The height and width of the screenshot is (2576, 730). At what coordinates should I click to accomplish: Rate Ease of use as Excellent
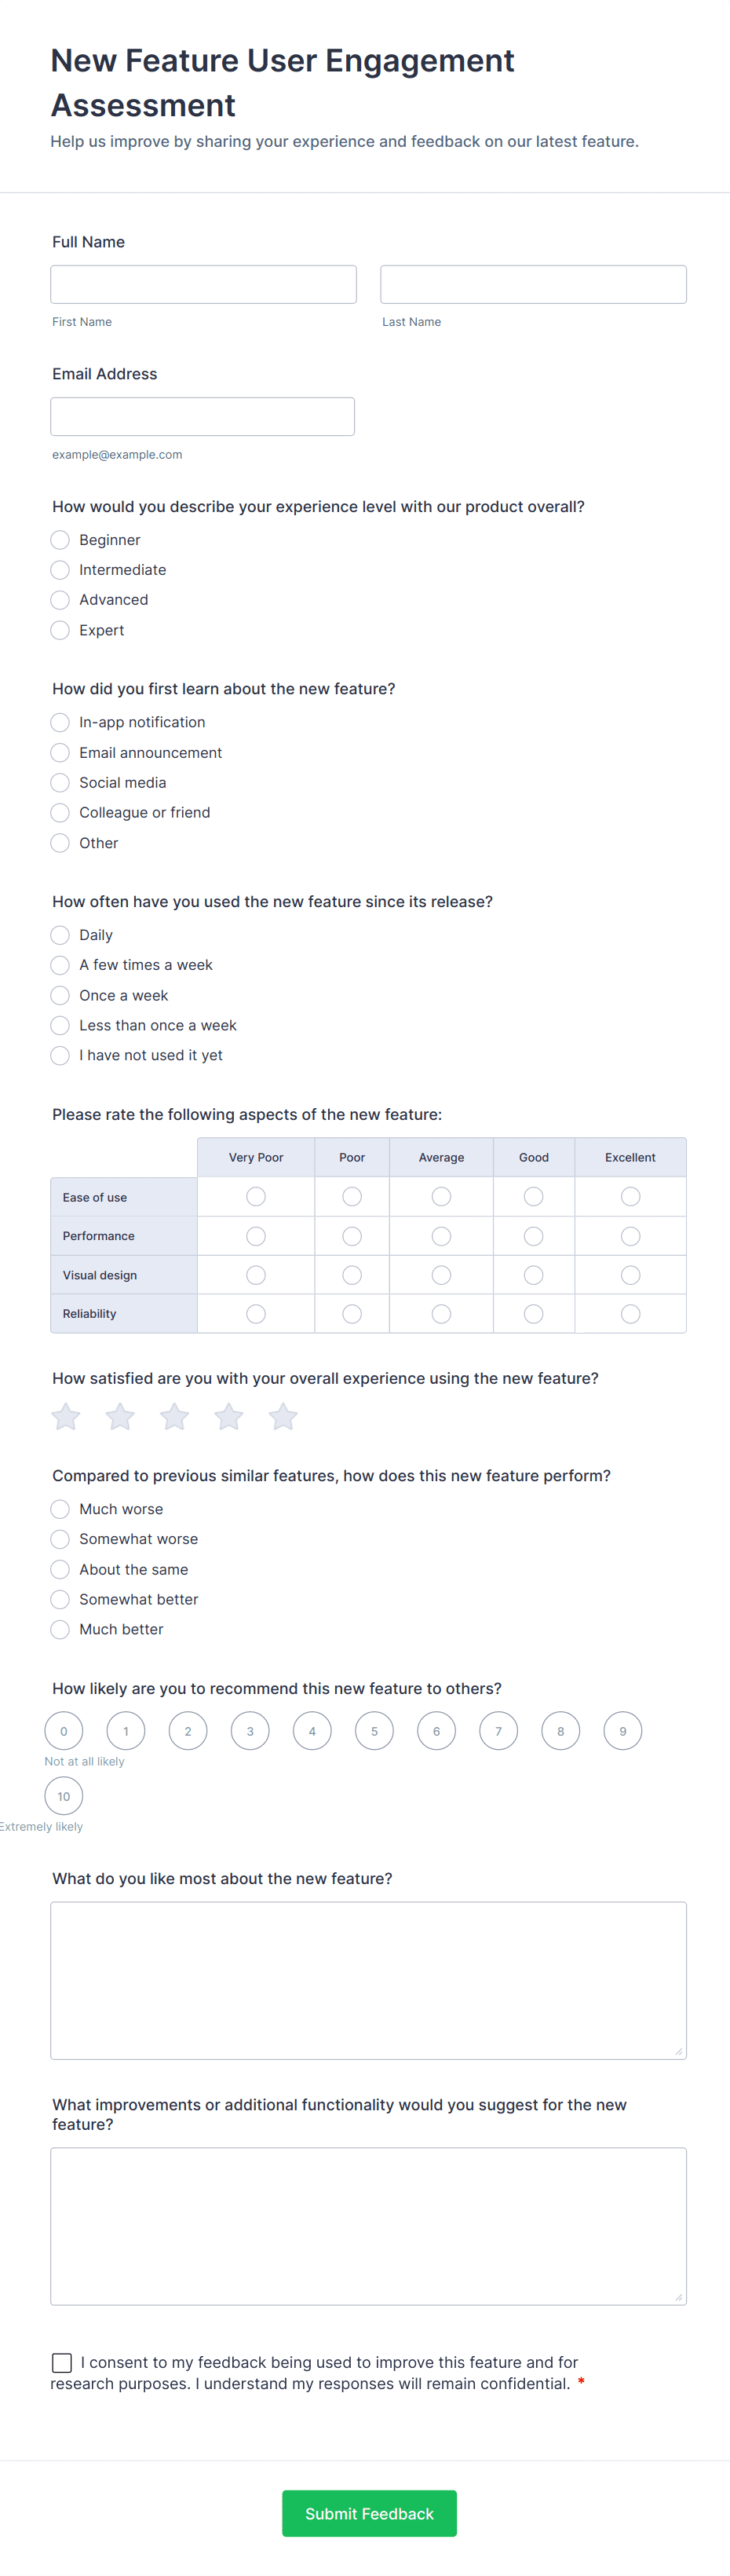click(x=630, y=1197)
